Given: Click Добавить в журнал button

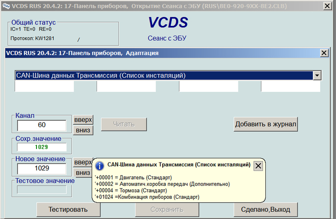Looking at the screenshot, I should tap(266, 124).
